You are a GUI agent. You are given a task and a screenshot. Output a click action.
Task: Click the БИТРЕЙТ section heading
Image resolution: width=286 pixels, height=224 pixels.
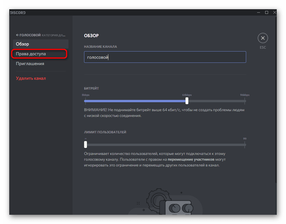click(91, 88)
